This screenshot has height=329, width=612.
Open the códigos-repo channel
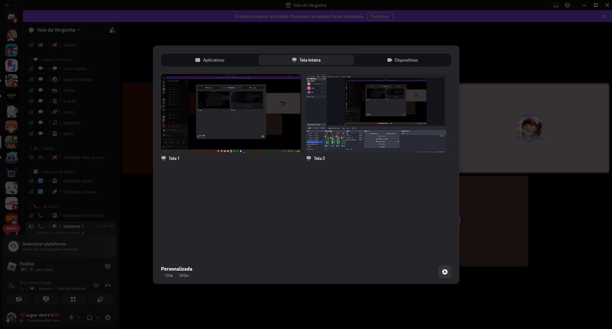point(72,181)
